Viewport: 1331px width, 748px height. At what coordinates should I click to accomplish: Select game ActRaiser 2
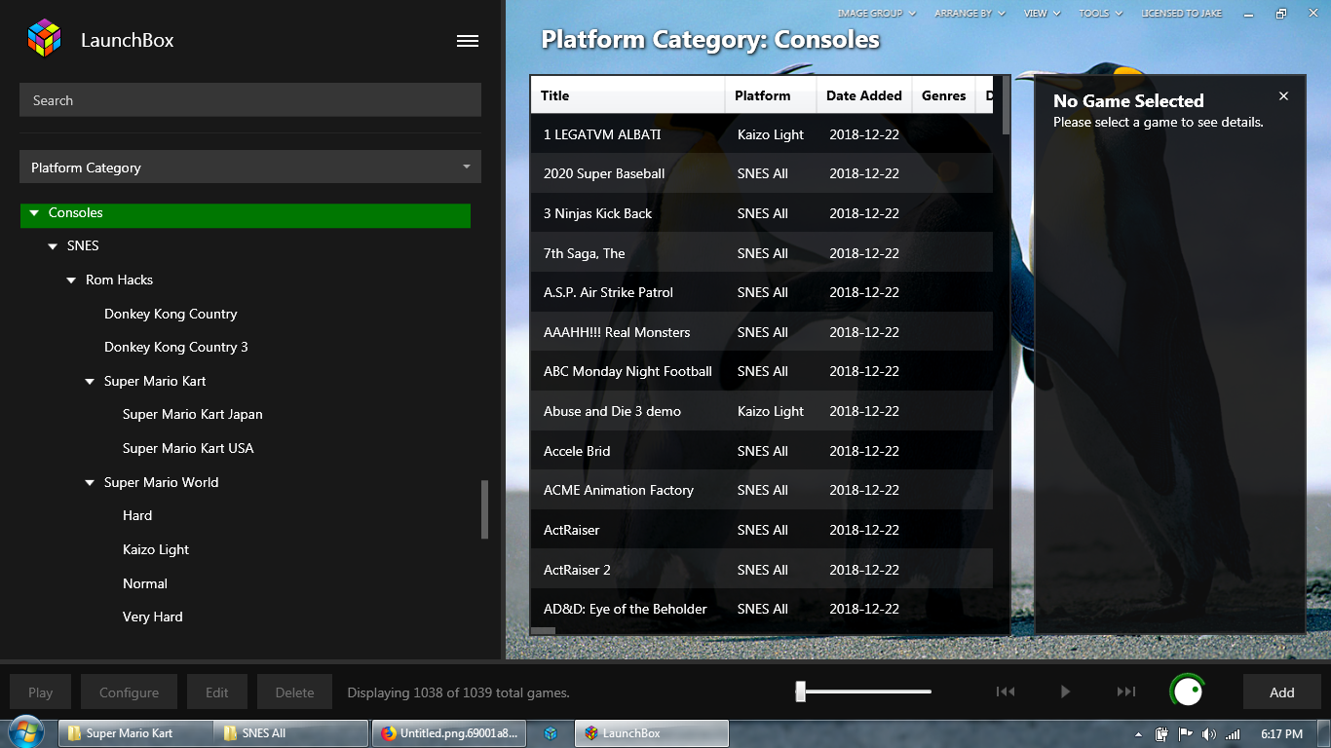coord(762,570)
